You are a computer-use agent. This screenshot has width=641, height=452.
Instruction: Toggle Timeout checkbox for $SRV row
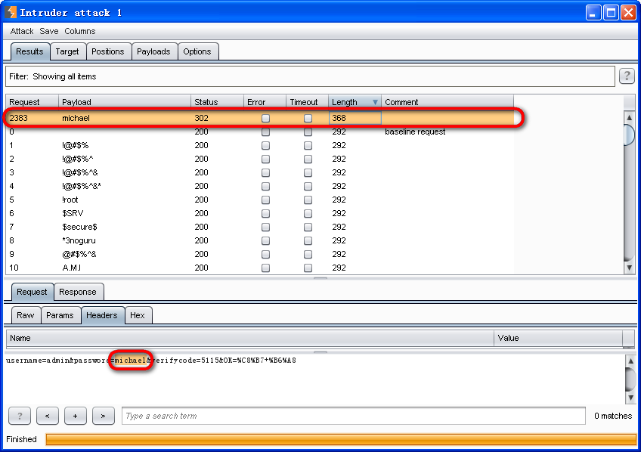click(x=308, y=213)
